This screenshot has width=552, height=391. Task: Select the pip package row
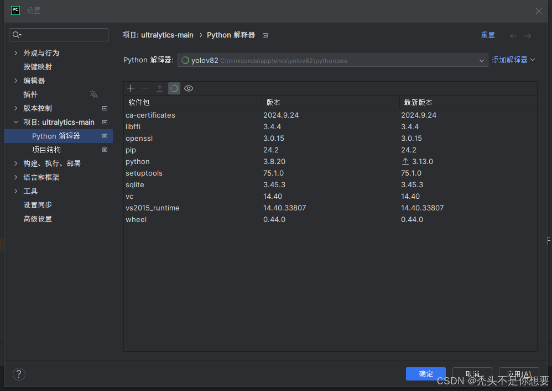pyautogui.click(x=330, y=150)
